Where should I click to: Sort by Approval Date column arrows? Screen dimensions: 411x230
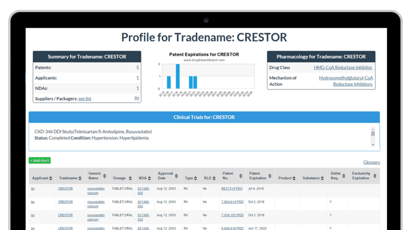176,176
